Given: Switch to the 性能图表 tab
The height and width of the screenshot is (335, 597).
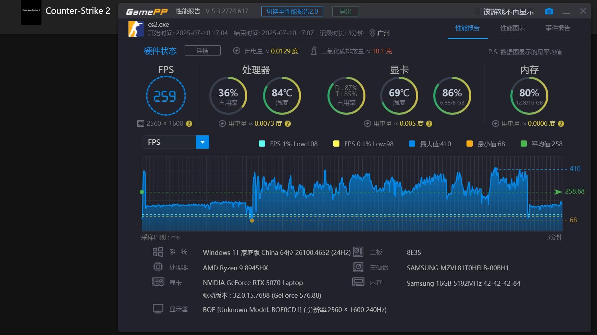Looking at the screenshot, I should coord(513,28).
